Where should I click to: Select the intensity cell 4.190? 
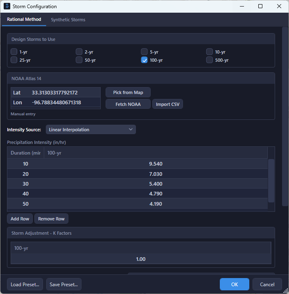156,204
